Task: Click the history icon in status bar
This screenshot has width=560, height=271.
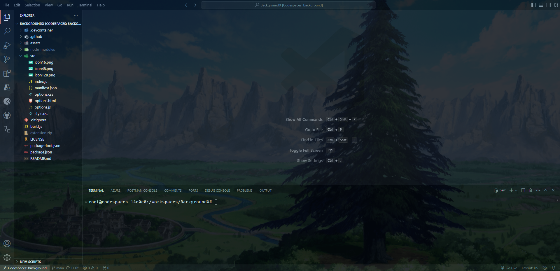Action: point(545,268)
